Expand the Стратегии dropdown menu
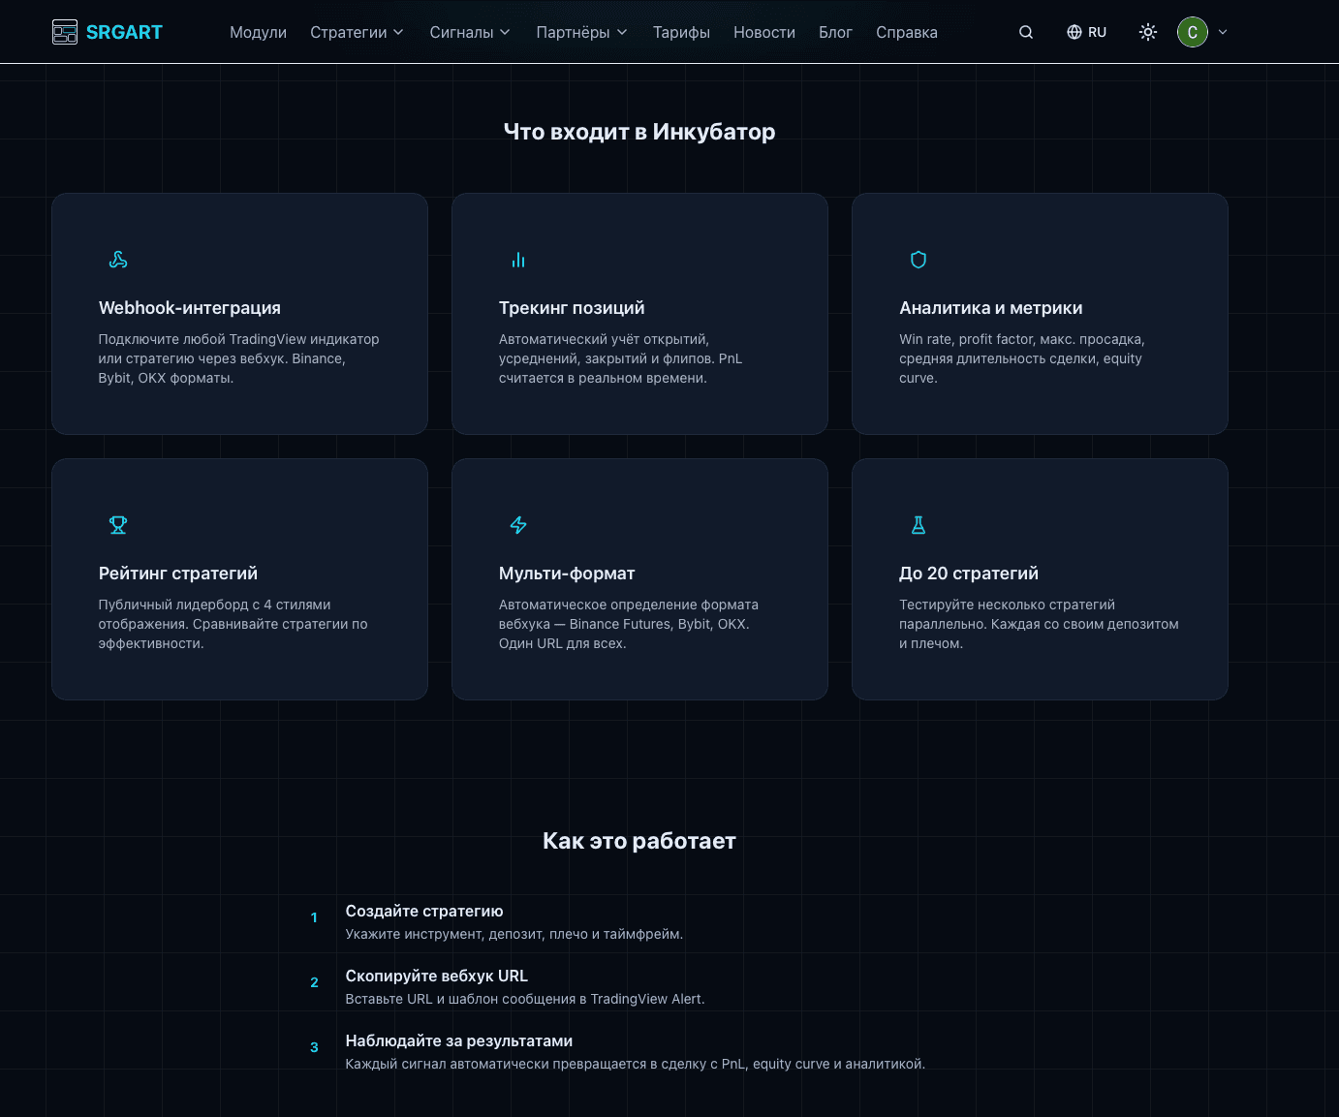This screenshot has height=1117, width=1339. point(357,32)
